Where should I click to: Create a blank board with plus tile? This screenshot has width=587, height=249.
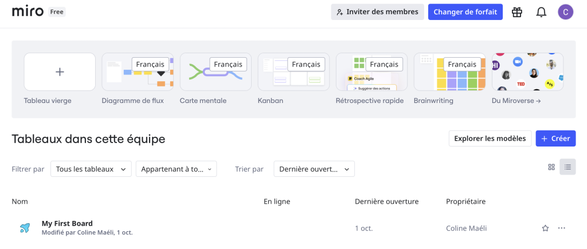tap(60, 72)
